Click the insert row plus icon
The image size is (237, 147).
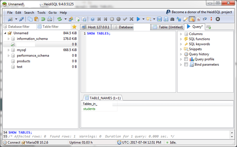[112, 19]
